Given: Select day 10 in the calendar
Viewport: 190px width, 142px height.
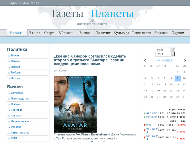Looking at the screenshot, I should [x=184, y=78].
